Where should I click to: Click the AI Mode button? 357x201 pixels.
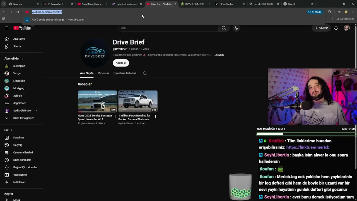coord(315,12)
